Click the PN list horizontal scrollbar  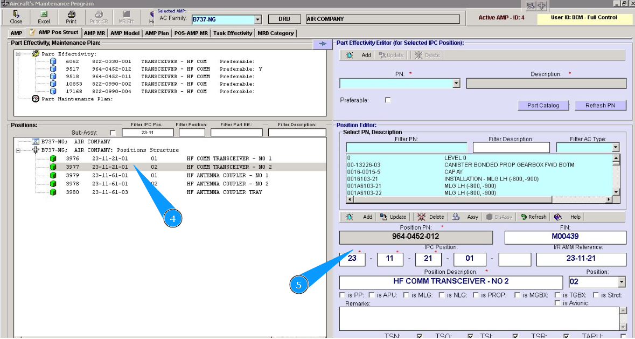(x=479, y=199)
